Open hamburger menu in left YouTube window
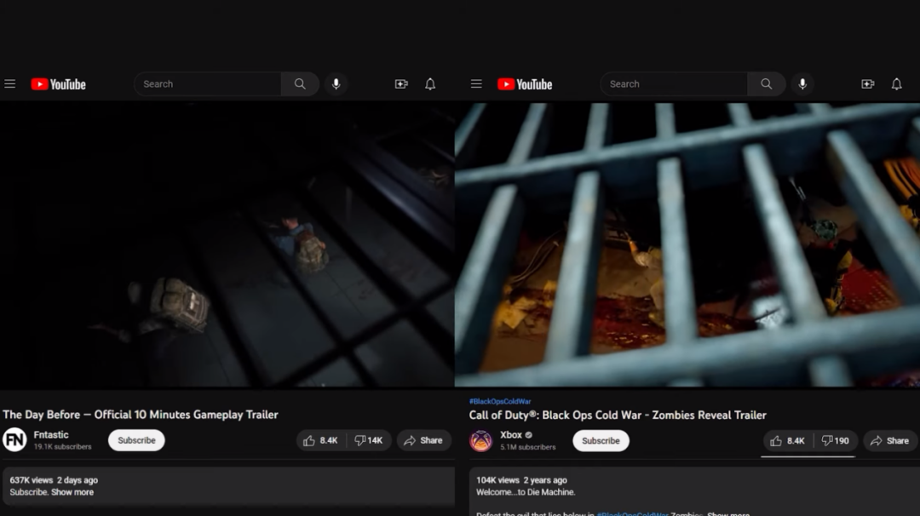This screenshot has height=516, width=920. click(x=10, y=83)
